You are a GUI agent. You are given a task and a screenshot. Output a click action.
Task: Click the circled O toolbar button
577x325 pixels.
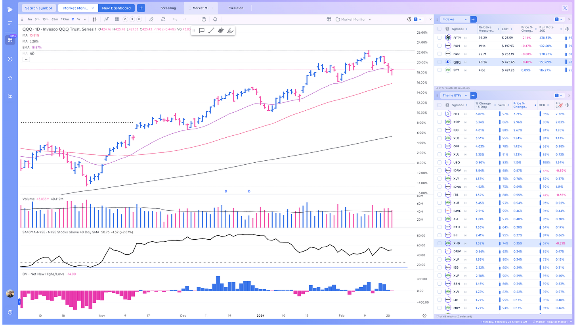(x=125, y=19)
